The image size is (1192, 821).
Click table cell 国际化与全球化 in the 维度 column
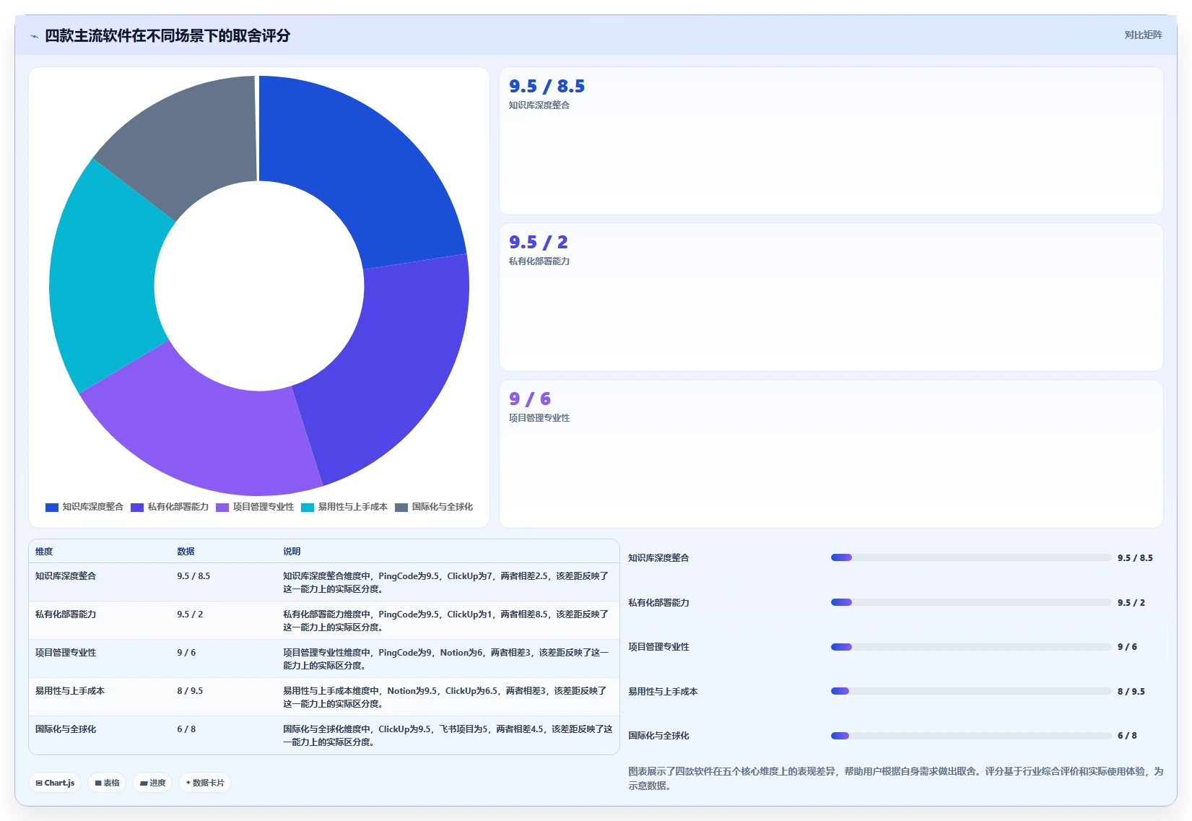click(66, 729)
